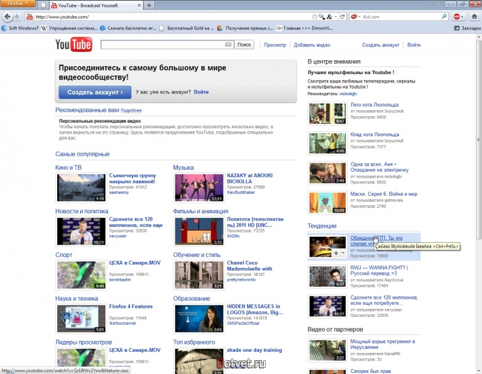
Task: Open the Firefox 4 Features video thumbnail
Action: coord(81,319)
